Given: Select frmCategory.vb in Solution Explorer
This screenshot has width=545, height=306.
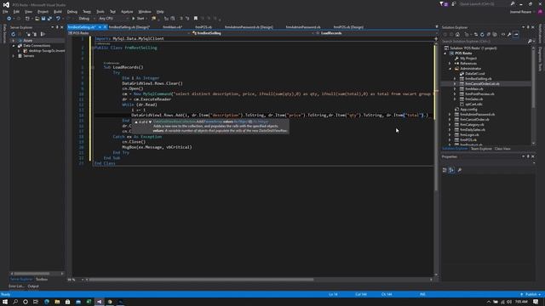Looking at the screenshot, I should pyautogui.click(x=472, y=125).
